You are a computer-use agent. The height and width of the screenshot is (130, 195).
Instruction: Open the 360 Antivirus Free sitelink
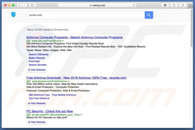(39, 95)
